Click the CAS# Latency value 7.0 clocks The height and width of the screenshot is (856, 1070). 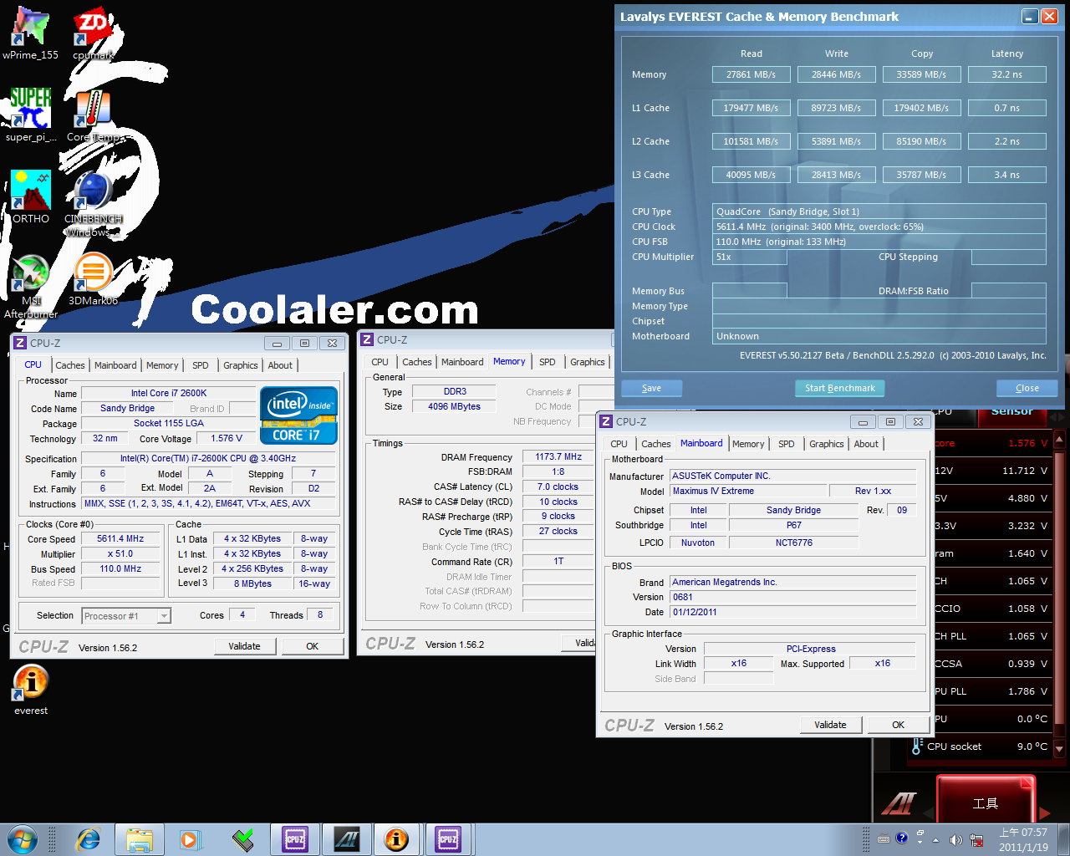[x=558, y=487]
